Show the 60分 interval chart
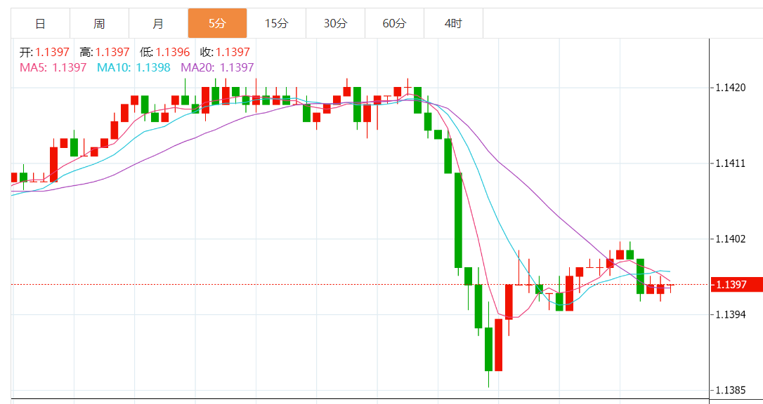 click(394, 23)
